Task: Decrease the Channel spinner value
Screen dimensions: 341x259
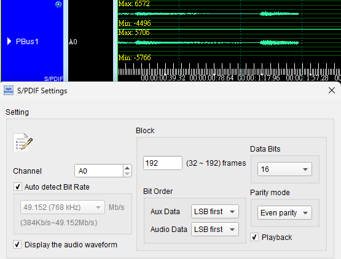Action: 127,174
